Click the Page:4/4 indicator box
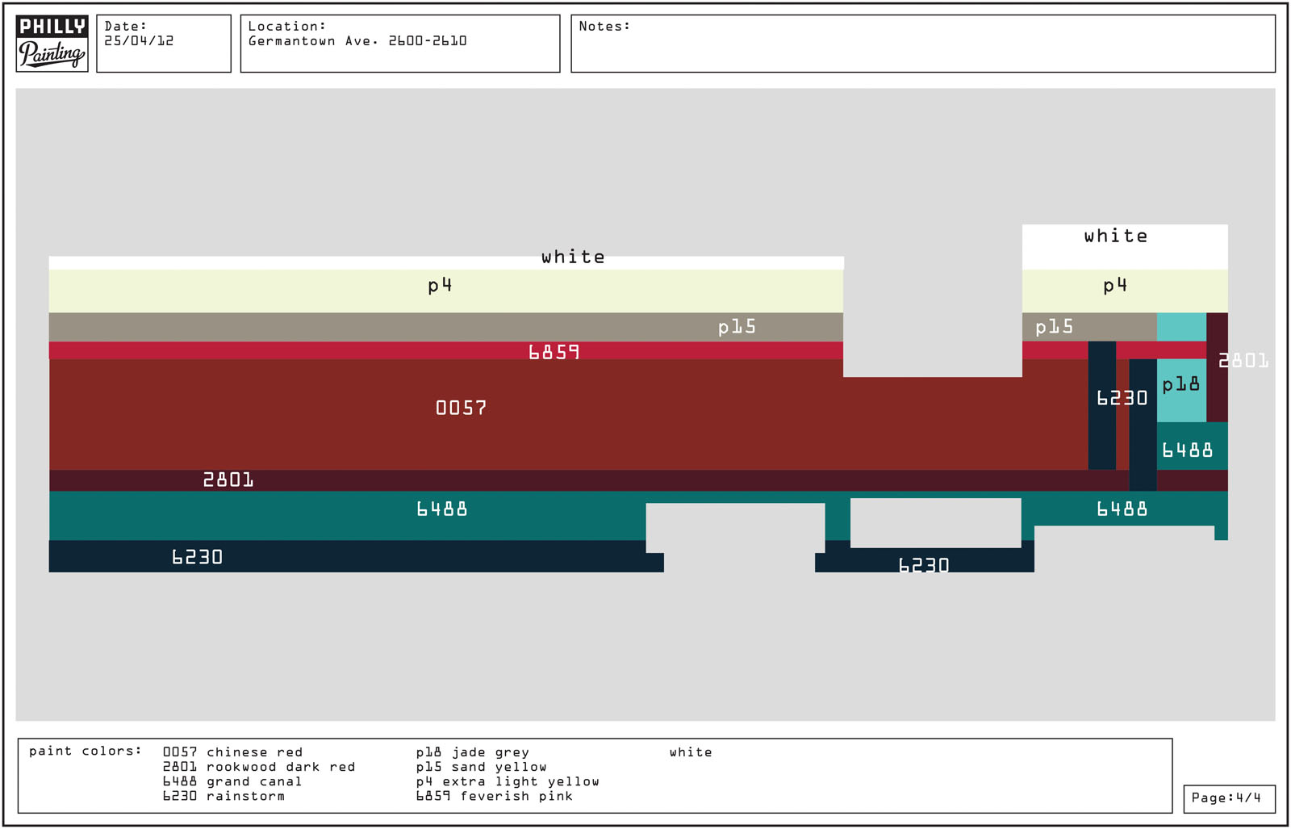 click(1230, 798)
